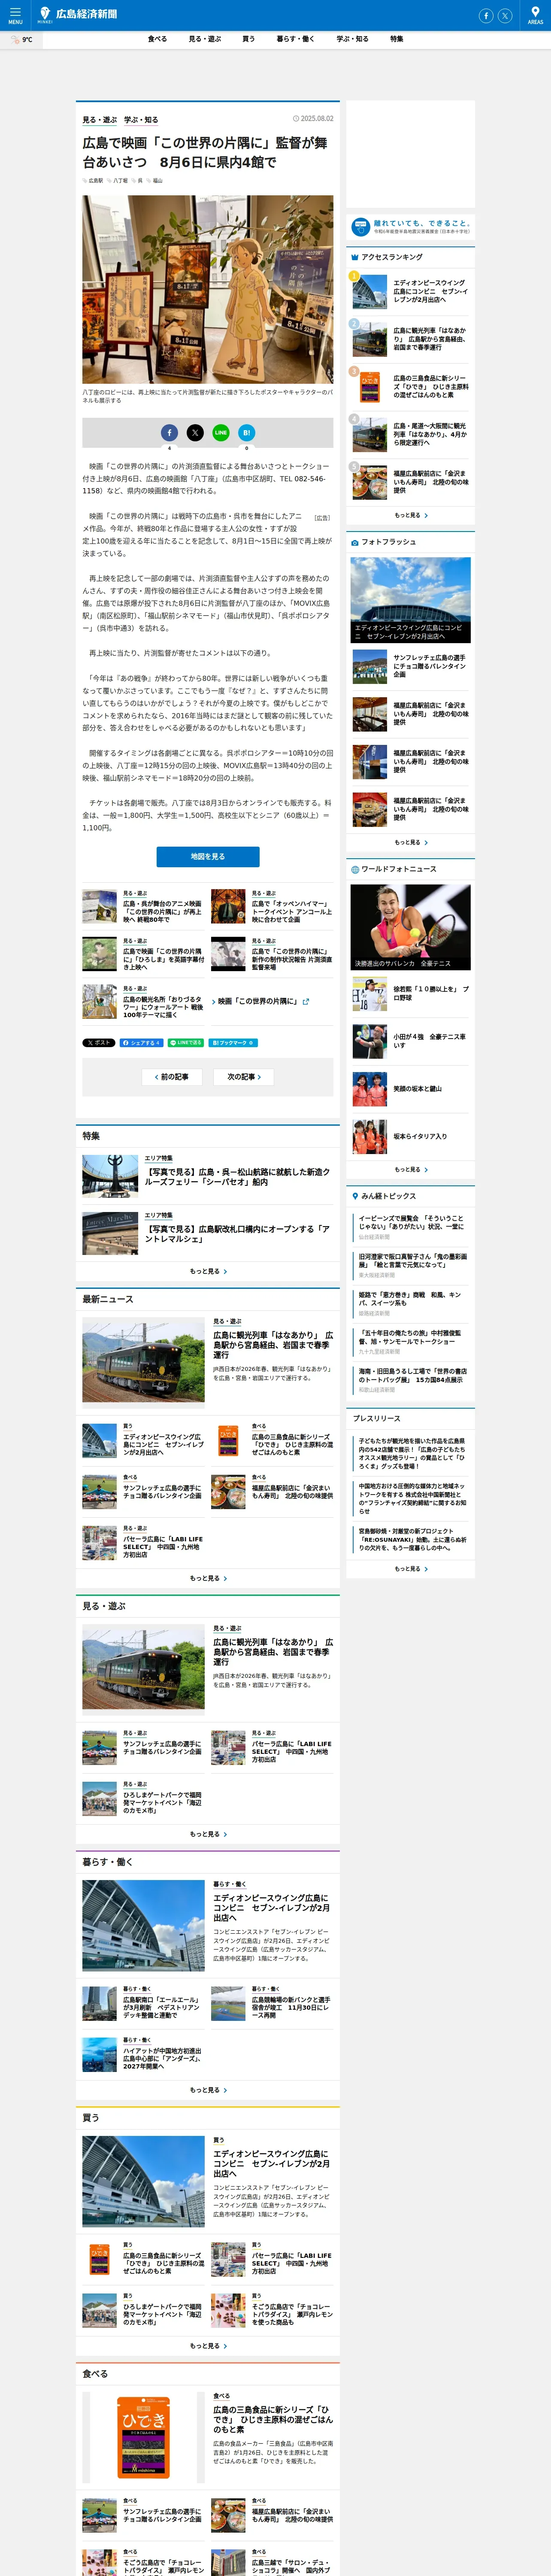Click the main article photo of the lobby display

tap(208, 289)
